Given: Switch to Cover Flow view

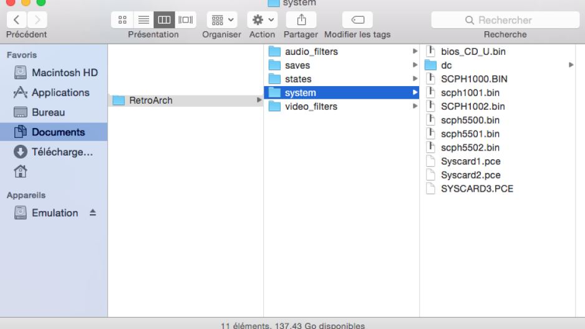Looking at the screenshot, I should pyautogui.click(x=185, y=20).
